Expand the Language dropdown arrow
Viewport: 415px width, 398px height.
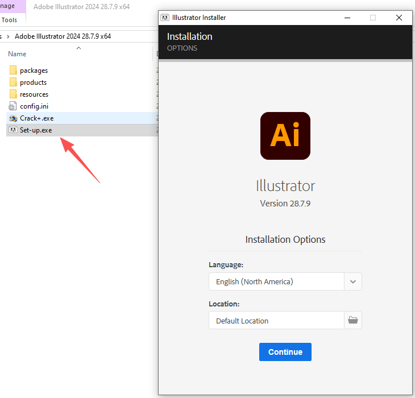353,281
